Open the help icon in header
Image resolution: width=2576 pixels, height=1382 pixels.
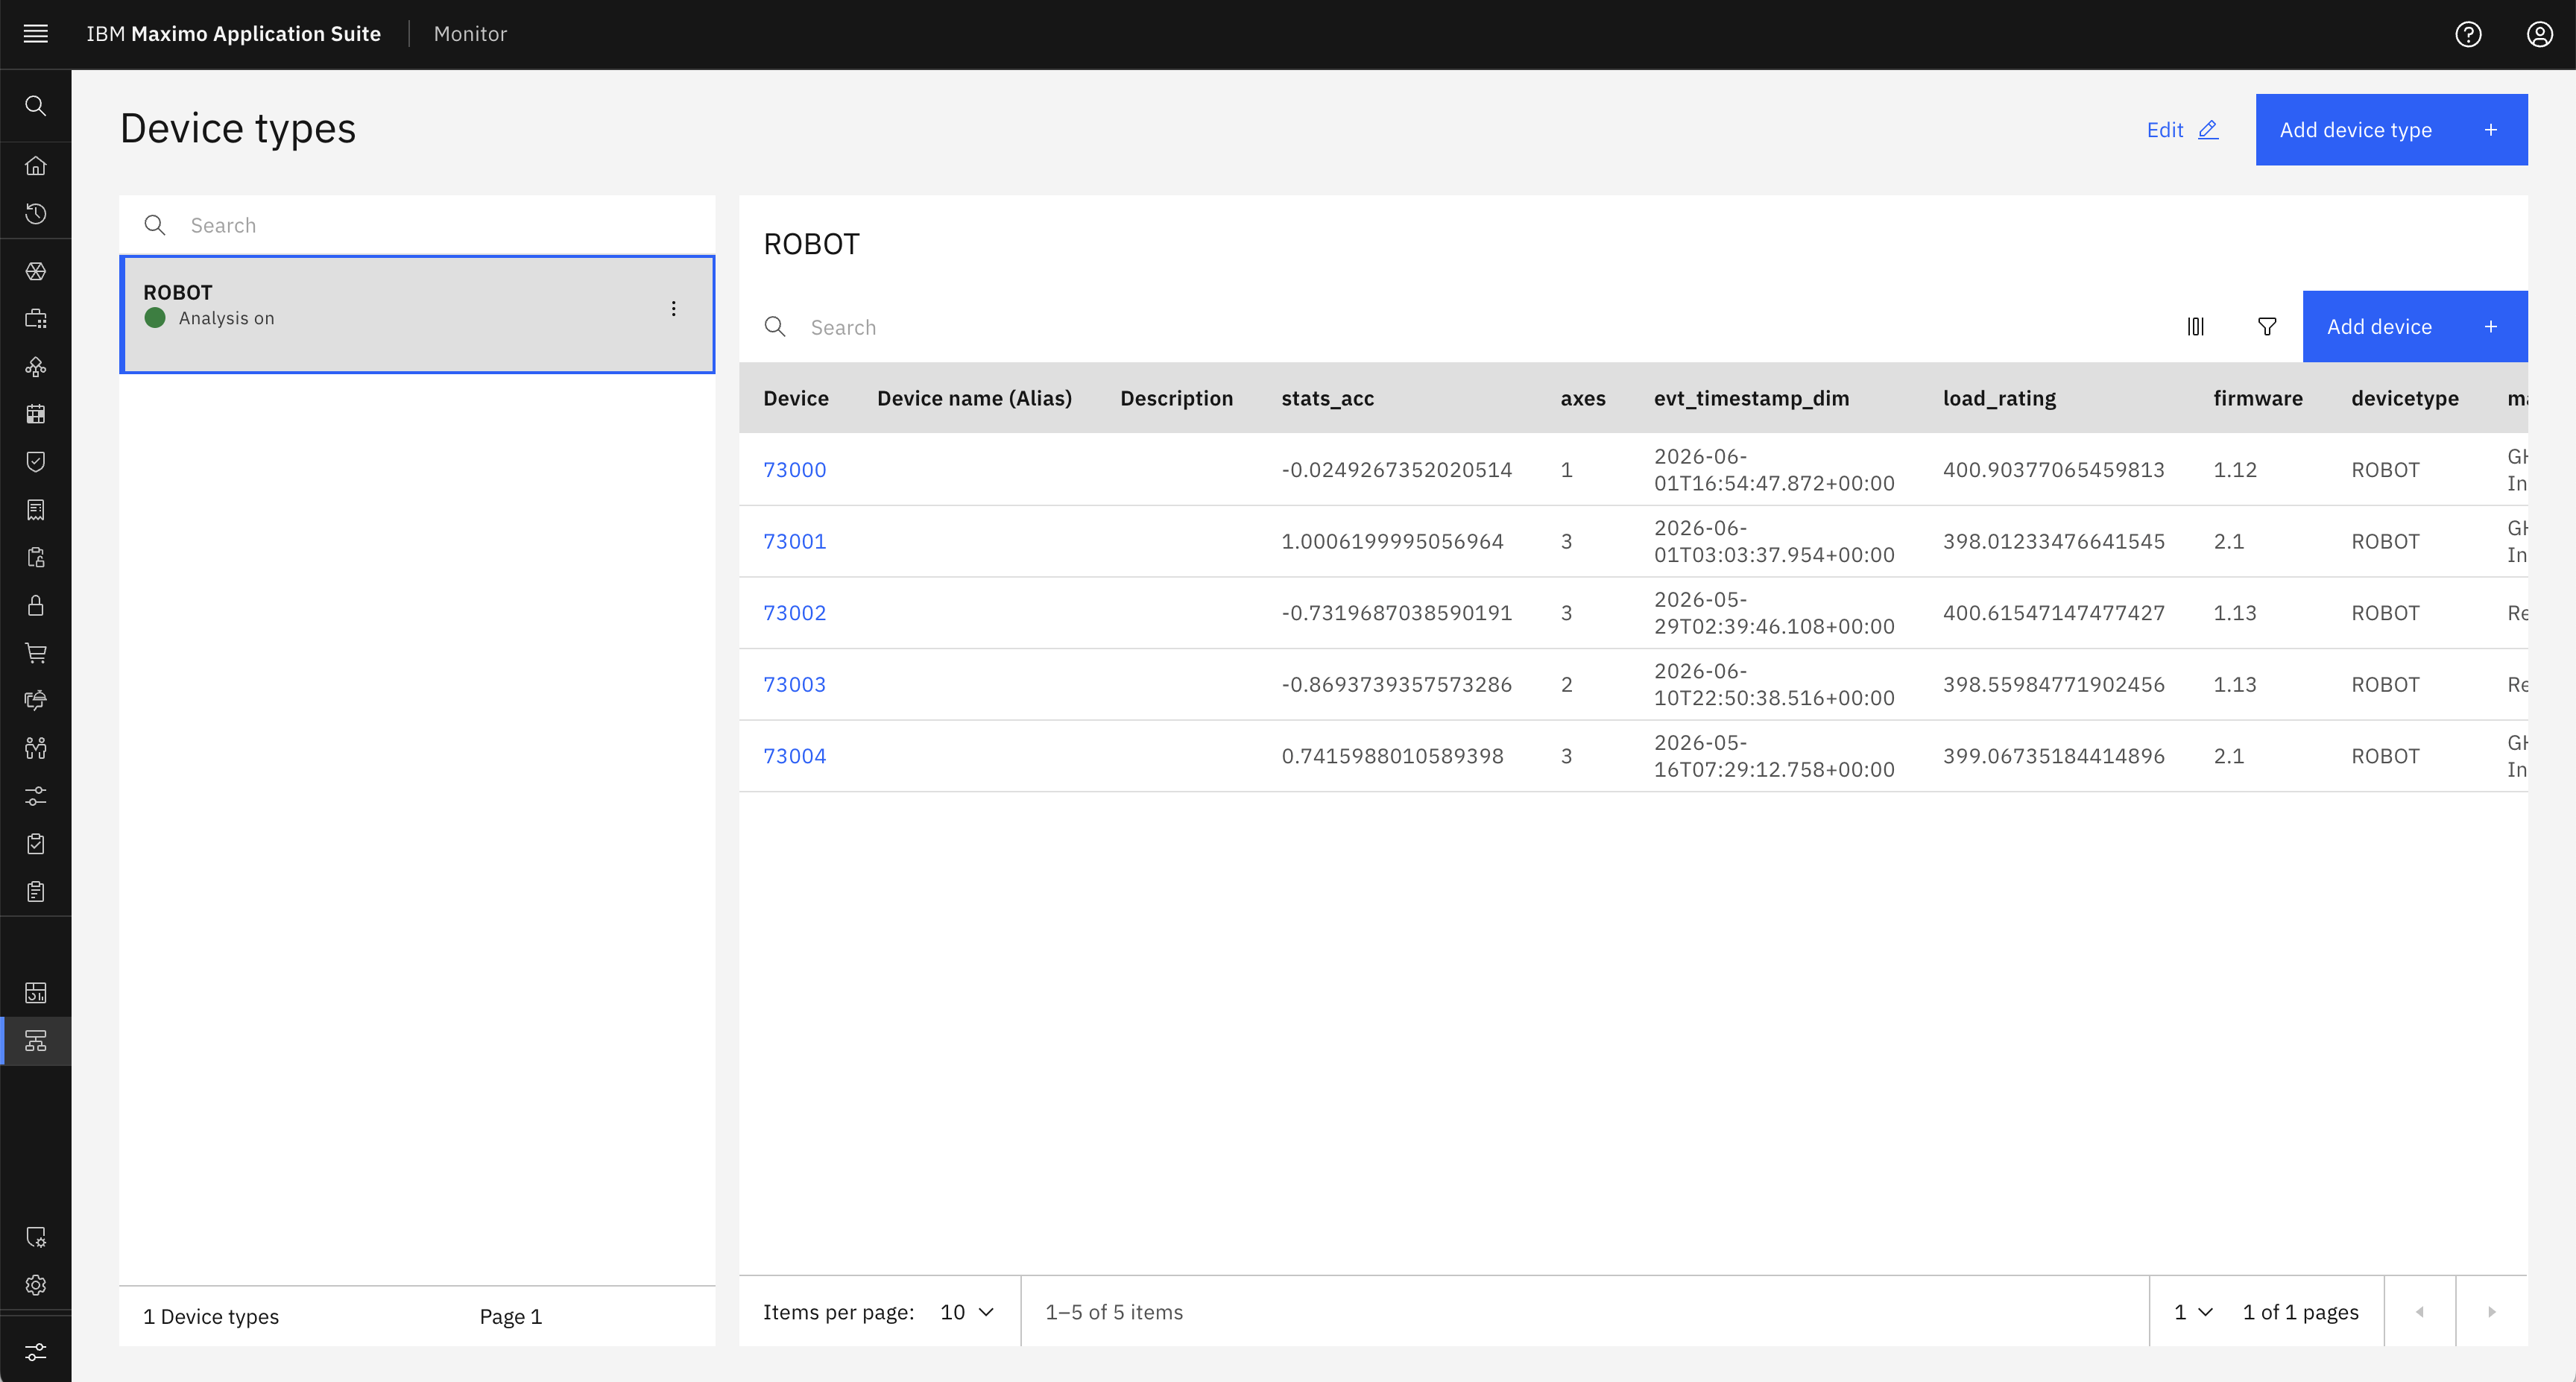pos(2468,34)
